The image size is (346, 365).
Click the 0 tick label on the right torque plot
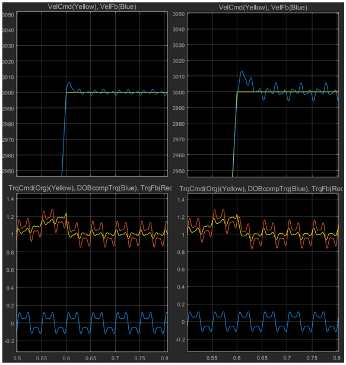183,322
